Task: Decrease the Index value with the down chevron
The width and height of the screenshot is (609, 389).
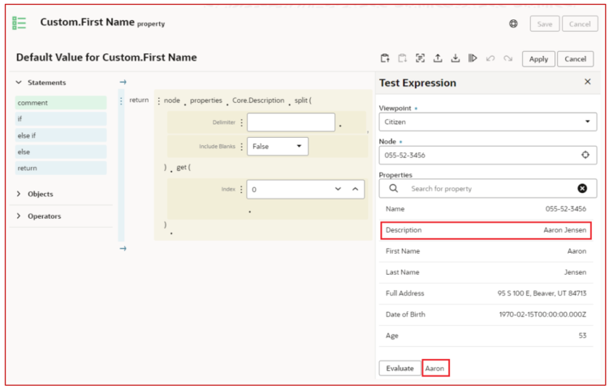Action: coord(338,189)
